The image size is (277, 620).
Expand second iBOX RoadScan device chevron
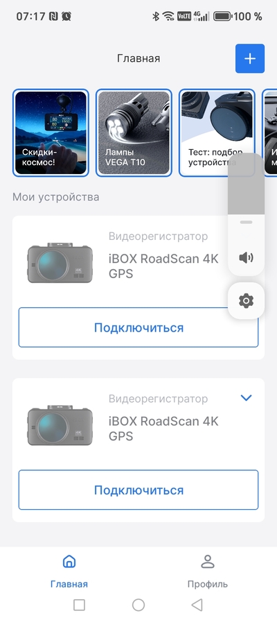point(247,398)
